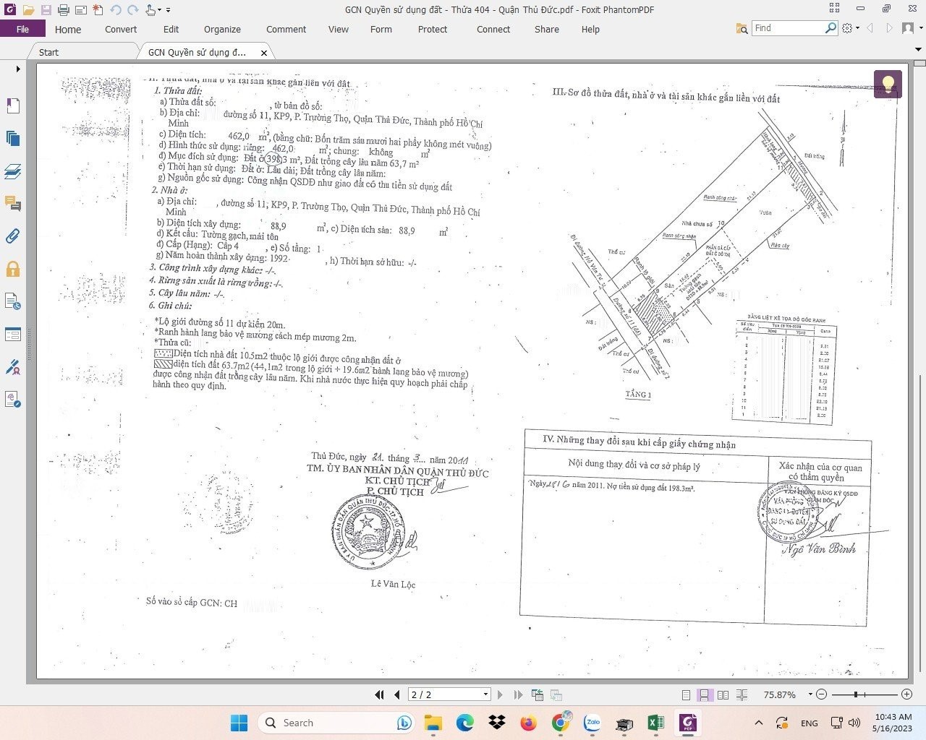The width and height of the screenshot is (926, 740).
Task: Click the Print icon in quick toolbar
Action: point(63,10)
